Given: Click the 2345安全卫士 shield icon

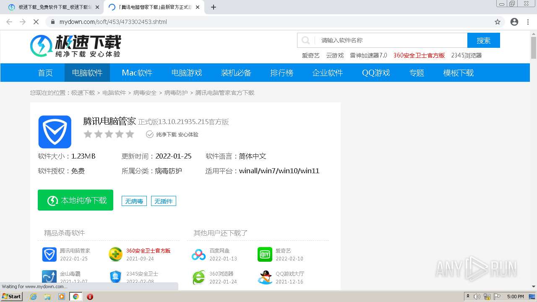Looking at the screenshot, I should [115, 277].
